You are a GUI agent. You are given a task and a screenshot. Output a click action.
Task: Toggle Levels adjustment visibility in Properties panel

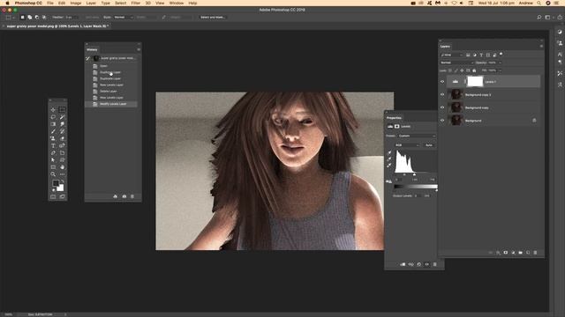tap(427, 264)
